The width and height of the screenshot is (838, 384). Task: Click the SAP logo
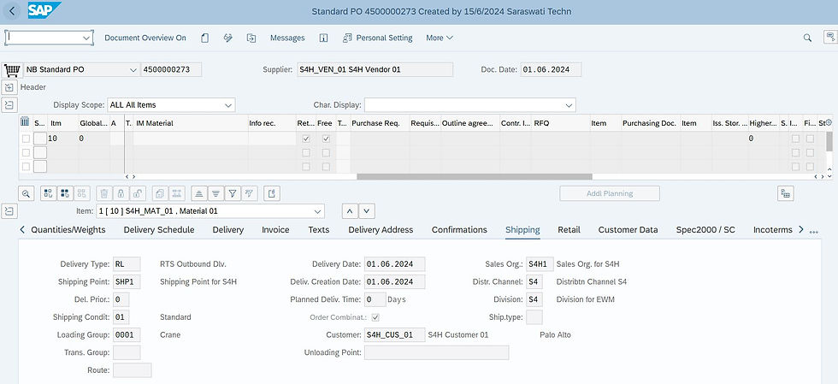[44, 10]
